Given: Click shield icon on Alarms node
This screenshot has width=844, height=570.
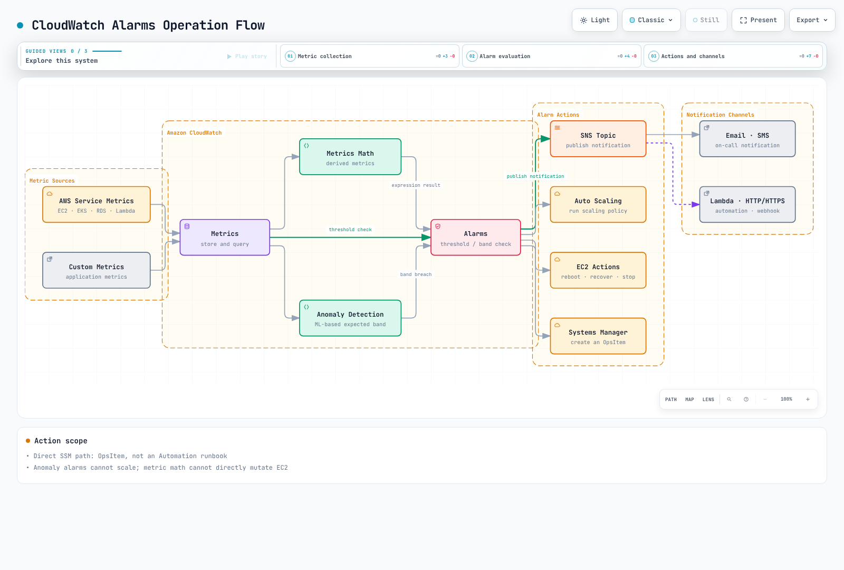Looking at the screenshot, I should tap(438, 226).
